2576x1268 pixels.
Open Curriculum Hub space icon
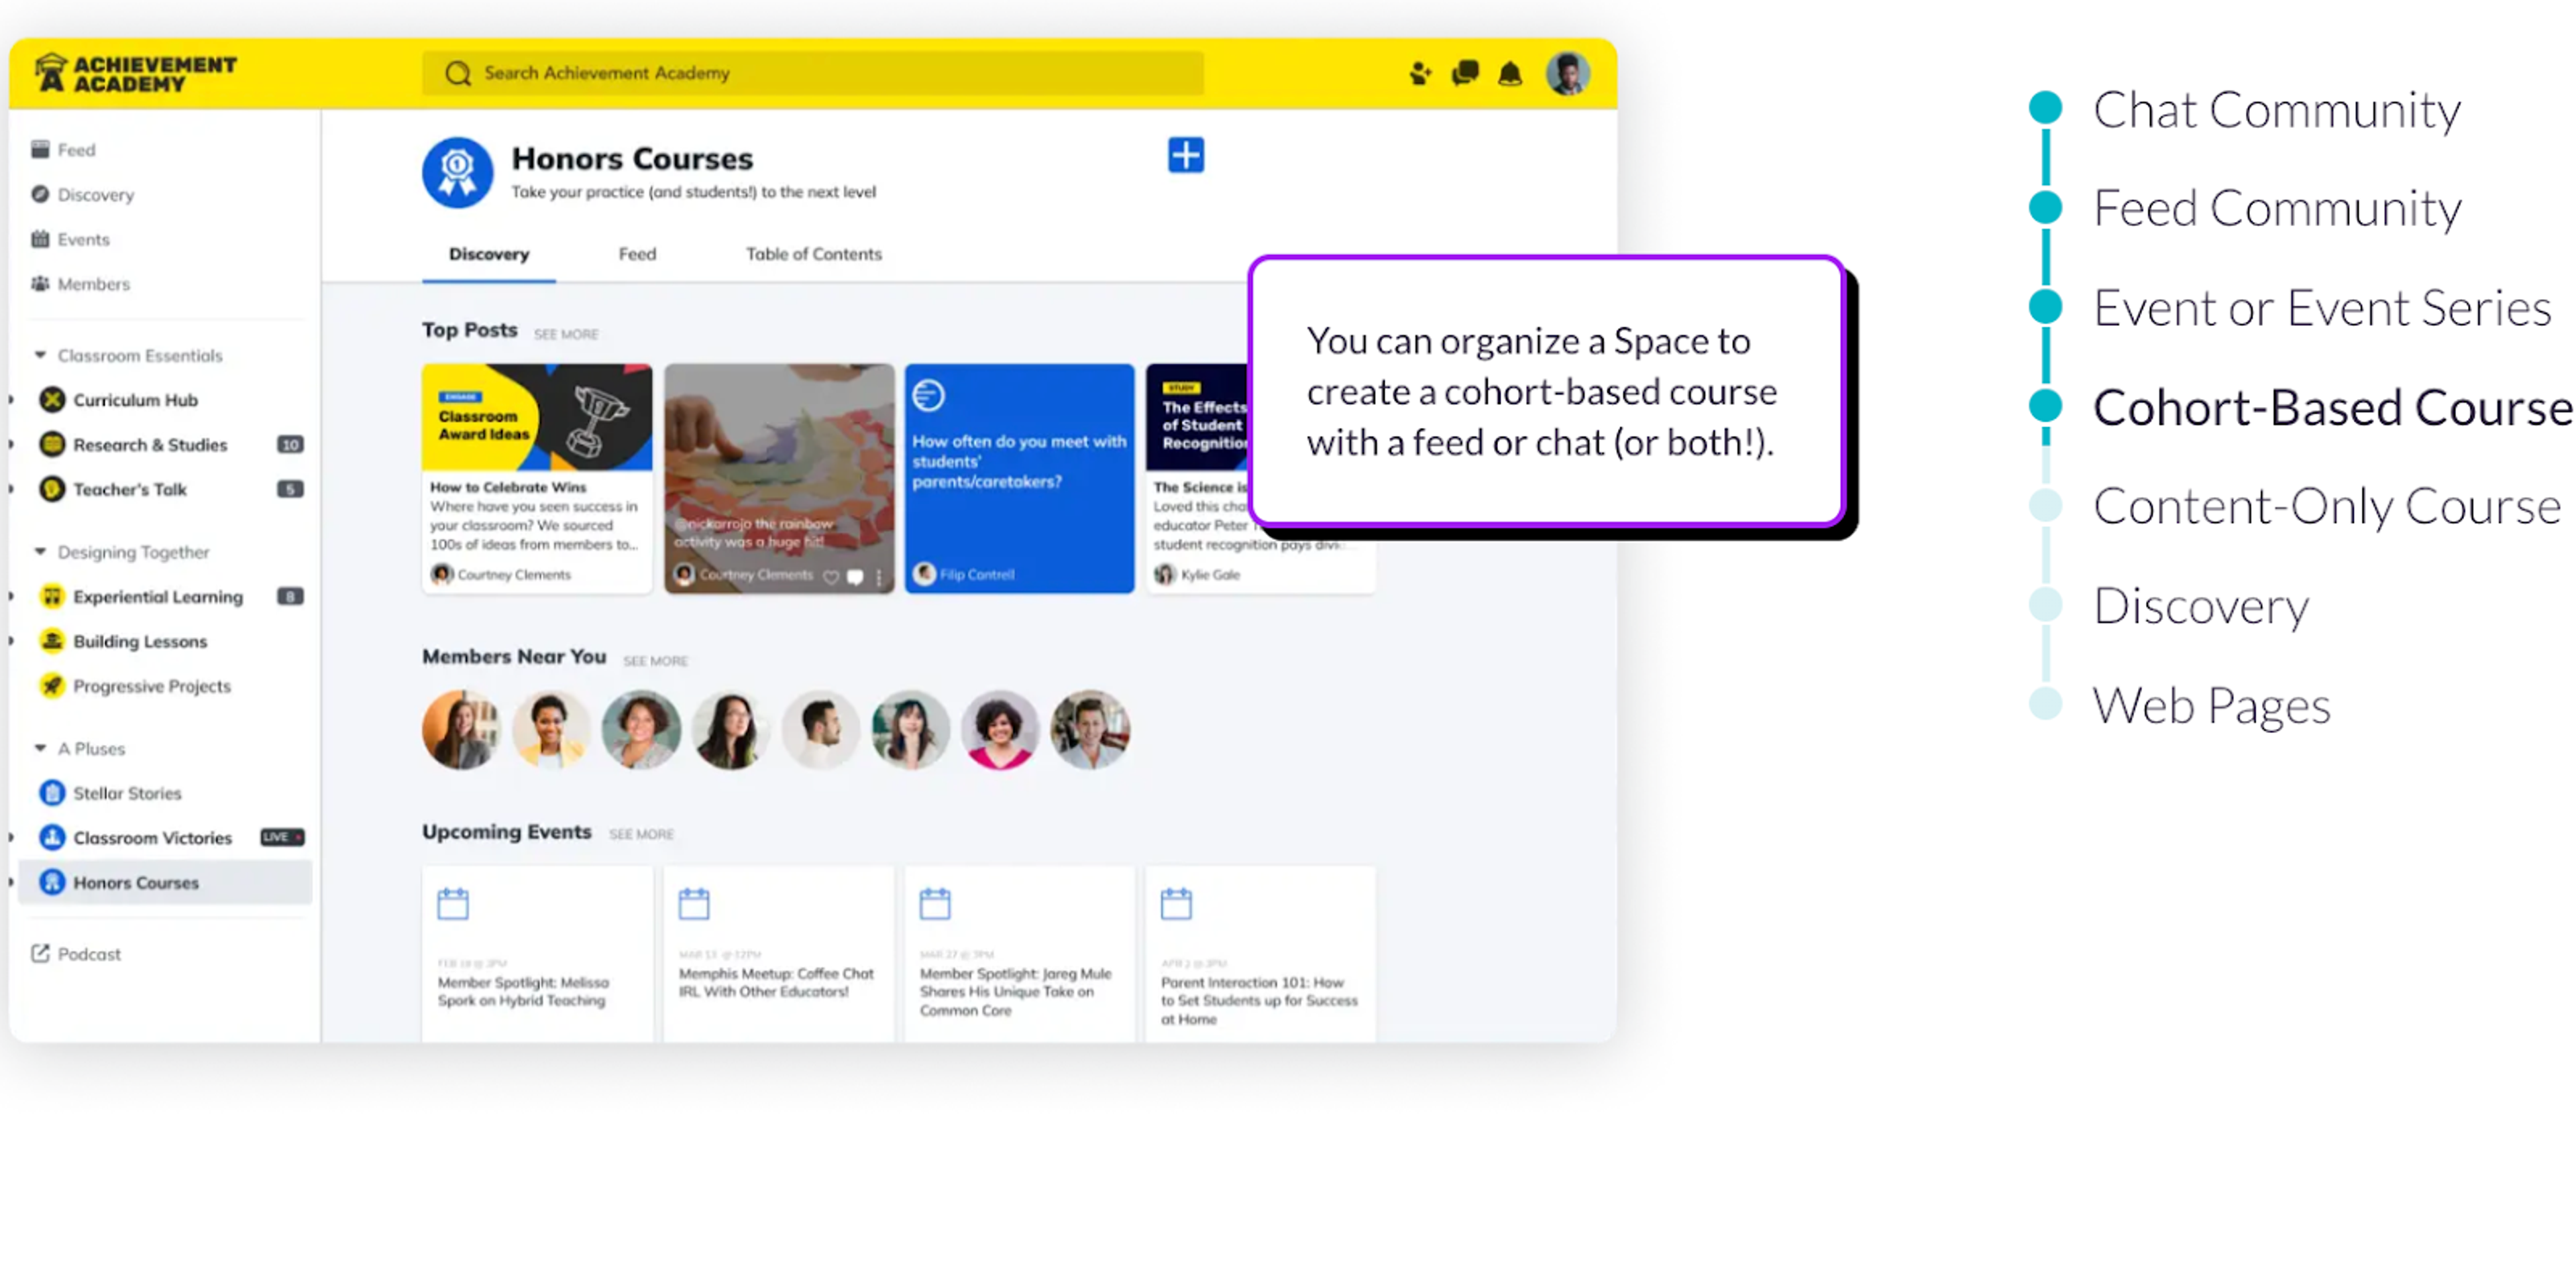tap(52, 401)
